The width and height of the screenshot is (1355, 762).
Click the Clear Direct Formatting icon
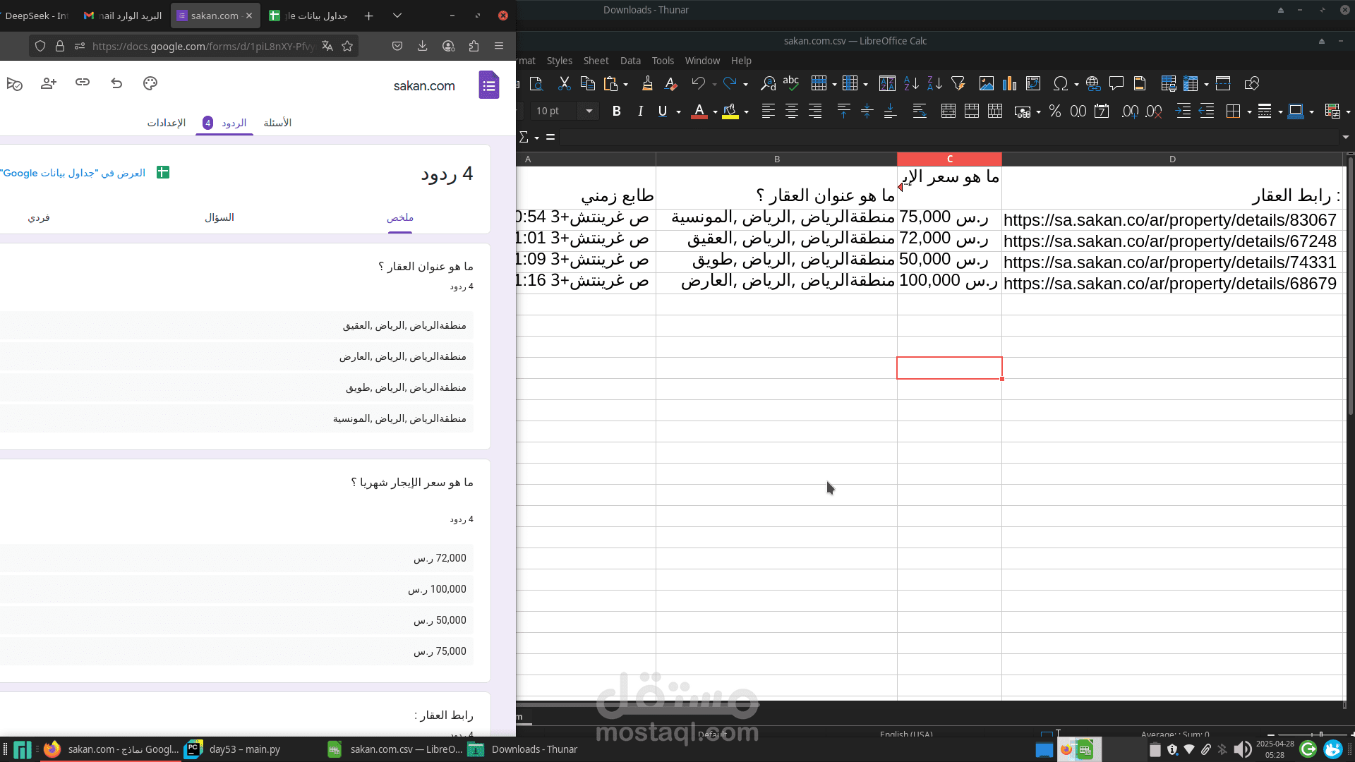pyautogui.click(x=671, y=84)
